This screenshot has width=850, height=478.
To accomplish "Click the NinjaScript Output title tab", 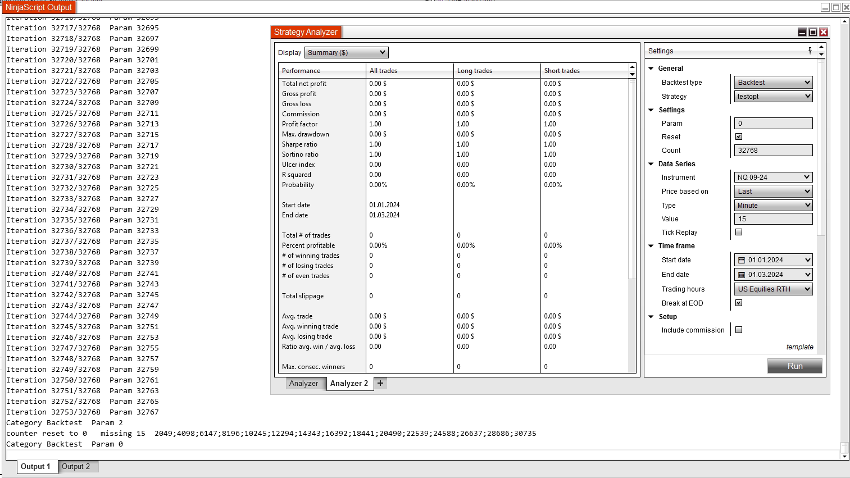I will coord(39,7).
